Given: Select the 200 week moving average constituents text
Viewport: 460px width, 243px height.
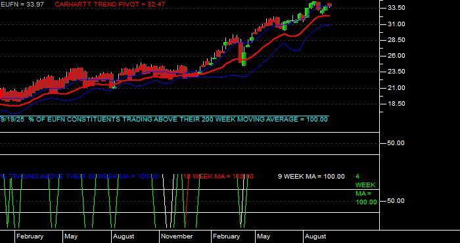Looking at the screenshot, I should (164, 120).
